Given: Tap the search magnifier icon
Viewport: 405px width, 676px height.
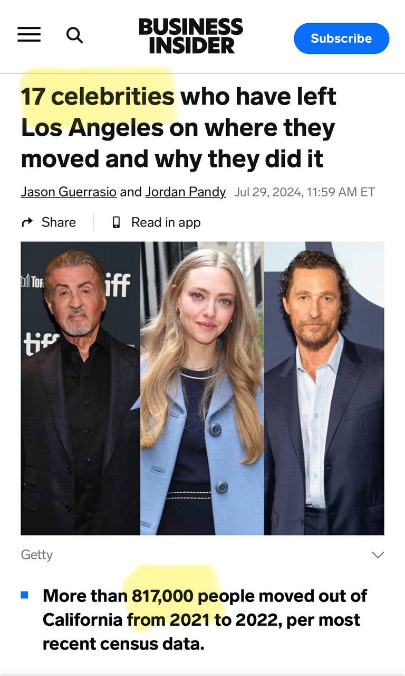Looking at the screenshot, I should coord(74,35).
